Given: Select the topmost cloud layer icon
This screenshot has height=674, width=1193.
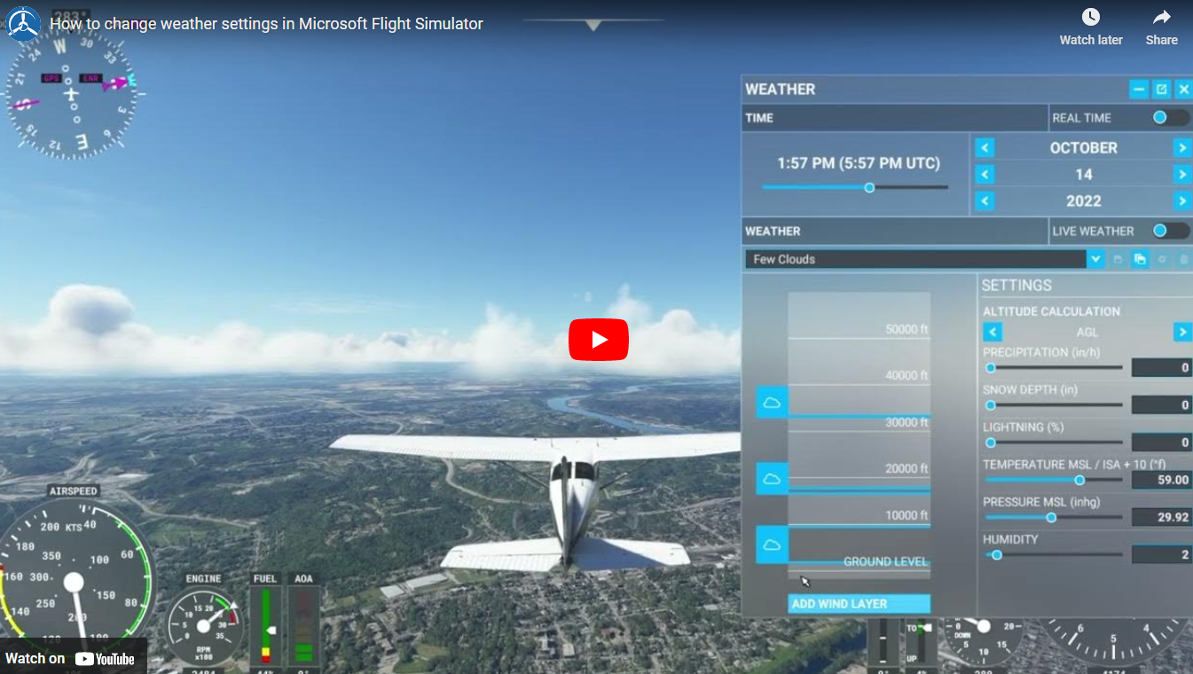Looking at the screenshot, I should (x=772, y=402).
